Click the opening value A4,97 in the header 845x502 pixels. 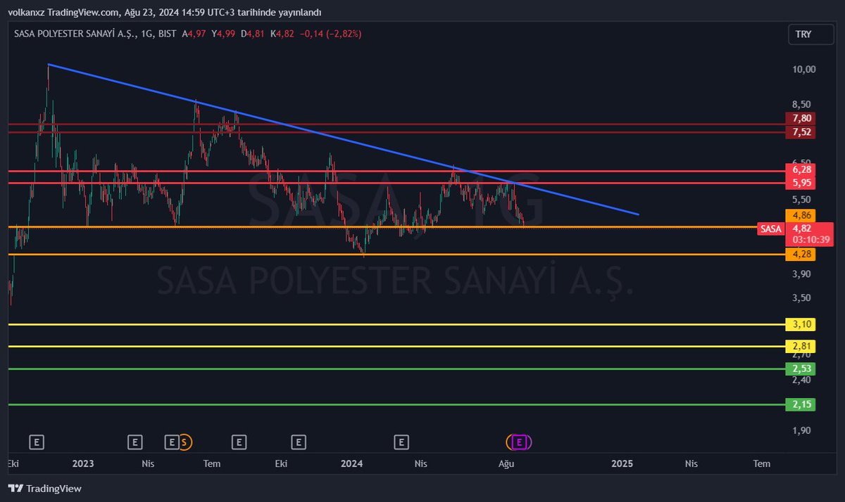tap(194, 33)
